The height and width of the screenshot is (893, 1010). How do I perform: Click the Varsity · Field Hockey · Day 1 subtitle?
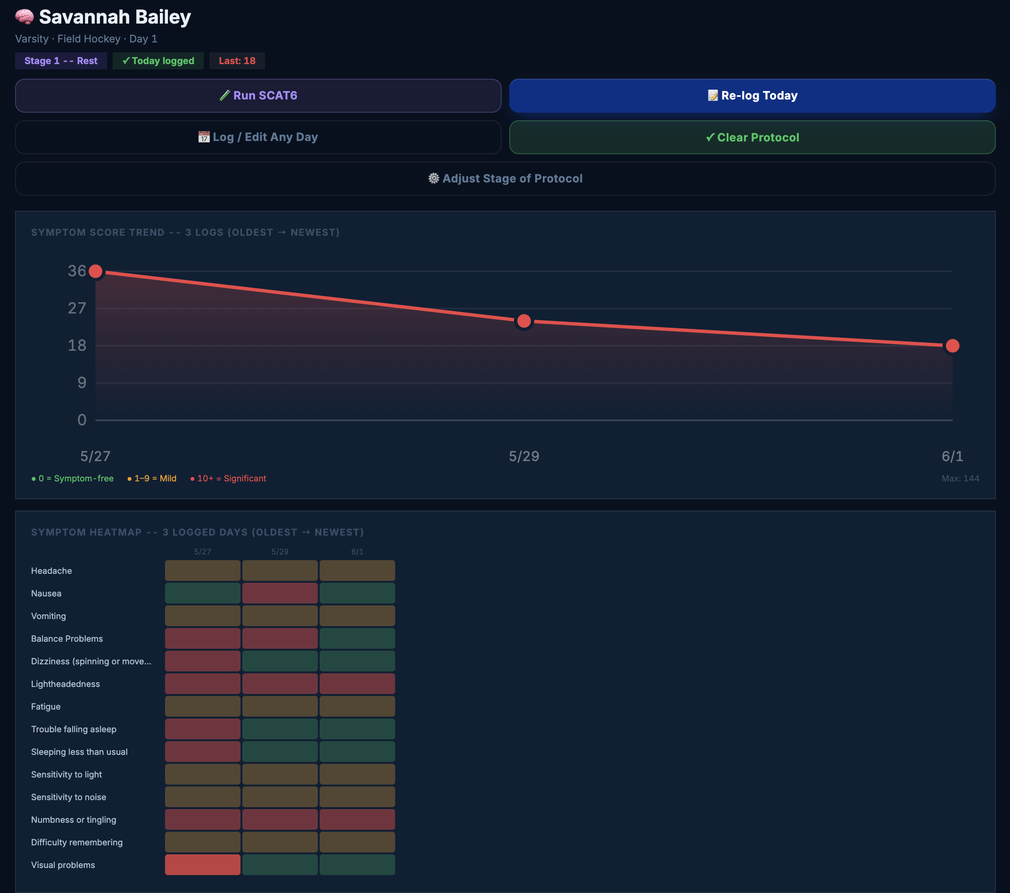pos(86,39)
